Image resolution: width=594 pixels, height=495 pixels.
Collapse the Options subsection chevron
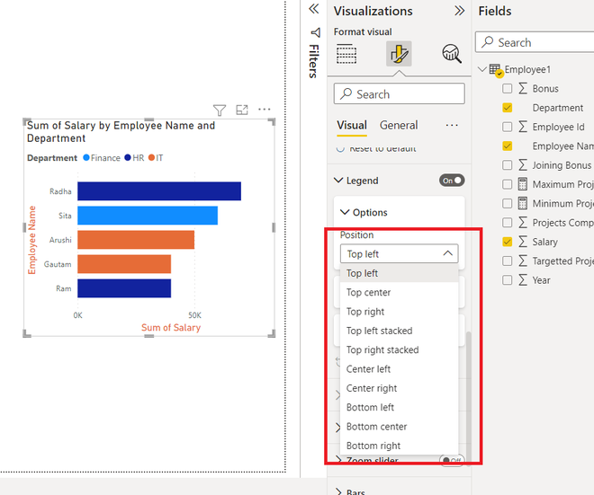(x=345, y=212)
